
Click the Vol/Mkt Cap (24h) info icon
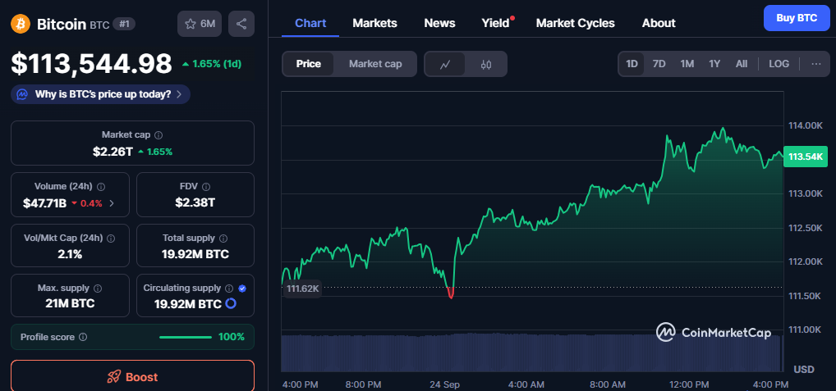click(111, 239)
